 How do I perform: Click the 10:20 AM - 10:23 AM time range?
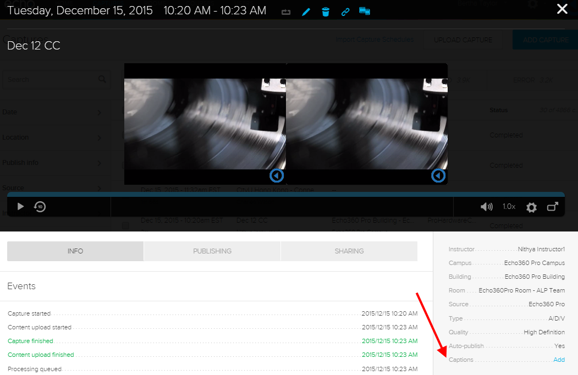click(215, 10)
